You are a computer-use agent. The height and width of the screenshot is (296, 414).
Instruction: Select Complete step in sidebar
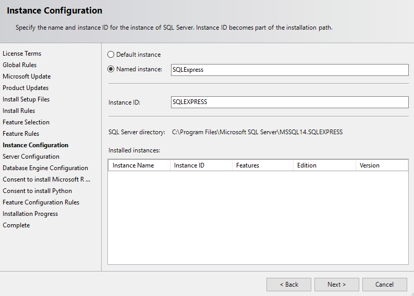pos(16,225)
